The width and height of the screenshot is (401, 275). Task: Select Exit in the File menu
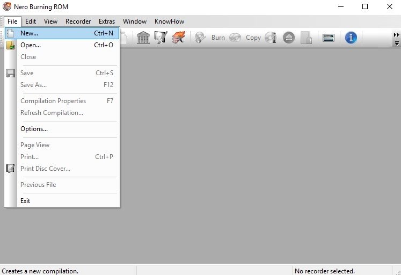click(x=62, y=201)
